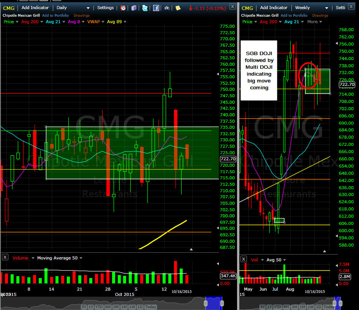Expand Moving Average 50 options
The width and height of the screenshot is (359, 310).
point(81,258)
